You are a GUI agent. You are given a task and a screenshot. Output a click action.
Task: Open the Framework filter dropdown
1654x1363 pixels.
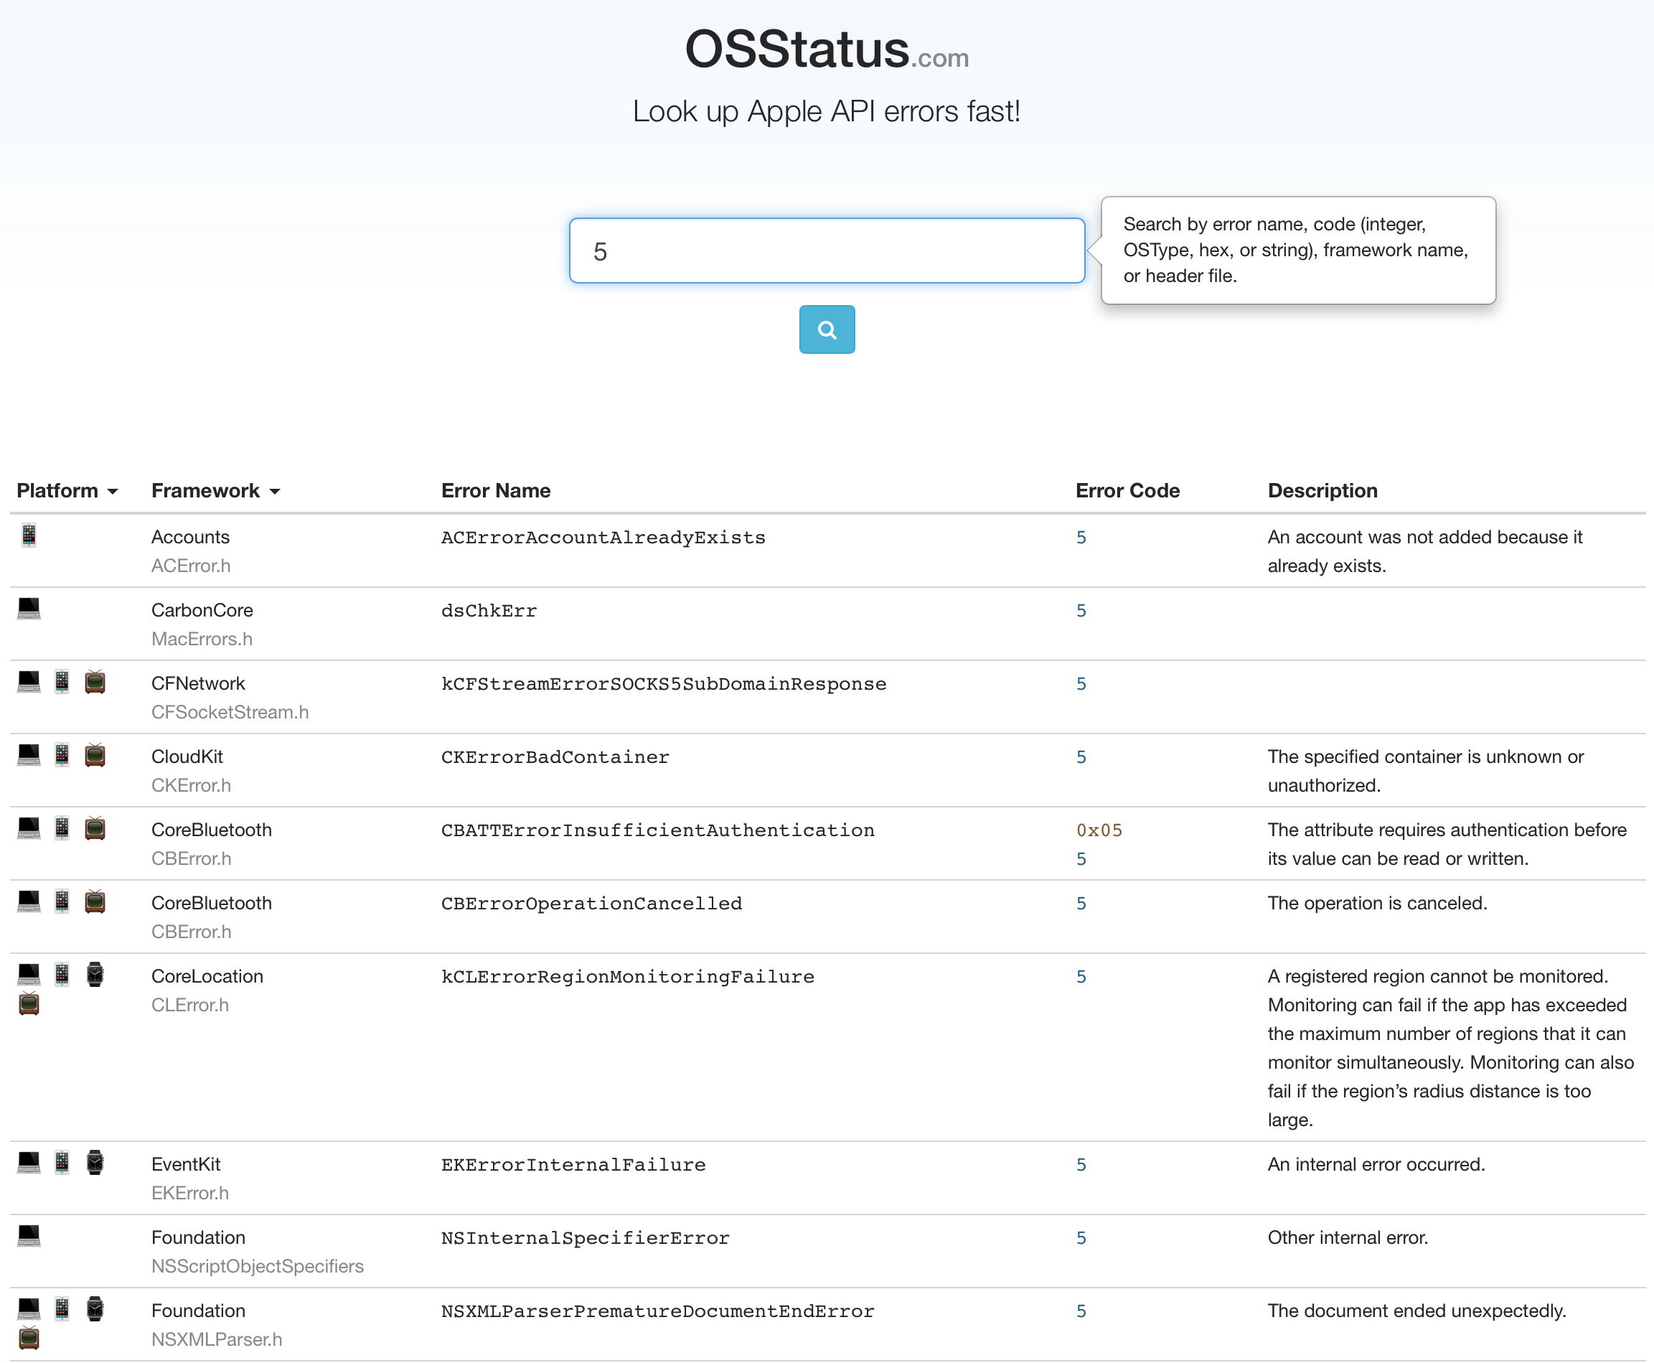(216, 491)
